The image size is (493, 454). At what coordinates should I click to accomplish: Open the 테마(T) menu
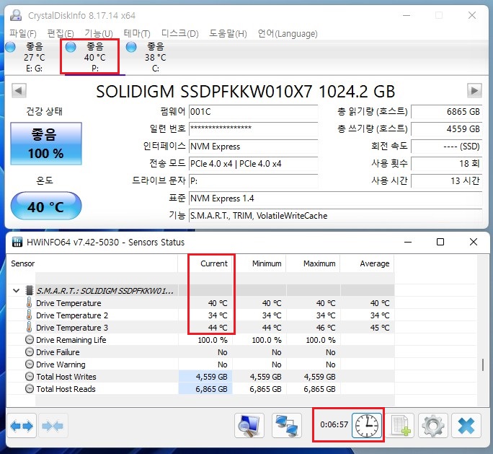click(137, 33)
